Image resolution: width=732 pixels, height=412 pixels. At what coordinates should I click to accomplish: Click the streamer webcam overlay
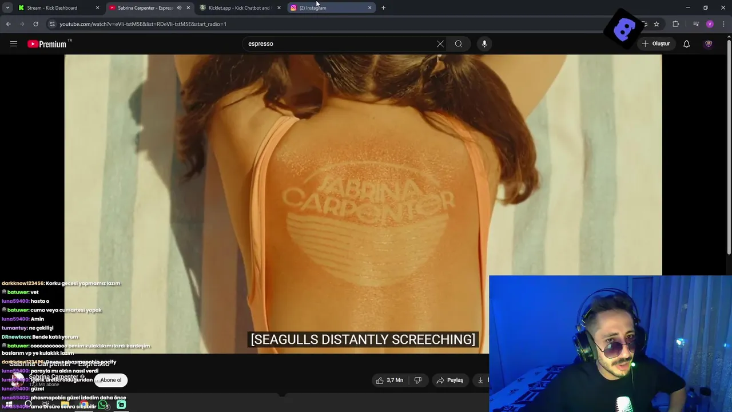pos(610,343)
